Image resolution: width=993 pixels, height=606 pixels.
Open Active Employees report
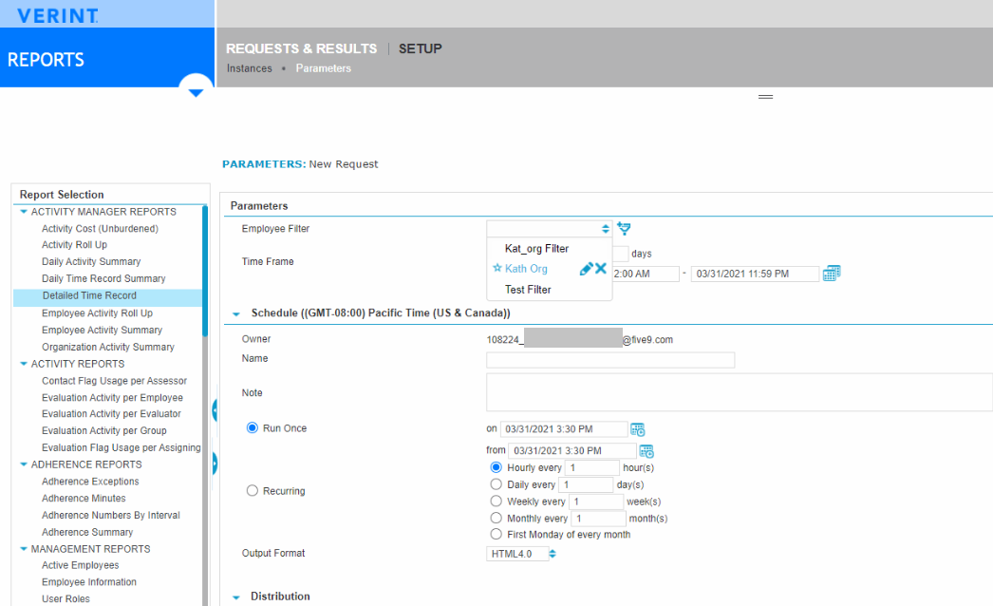coord(81,565)
